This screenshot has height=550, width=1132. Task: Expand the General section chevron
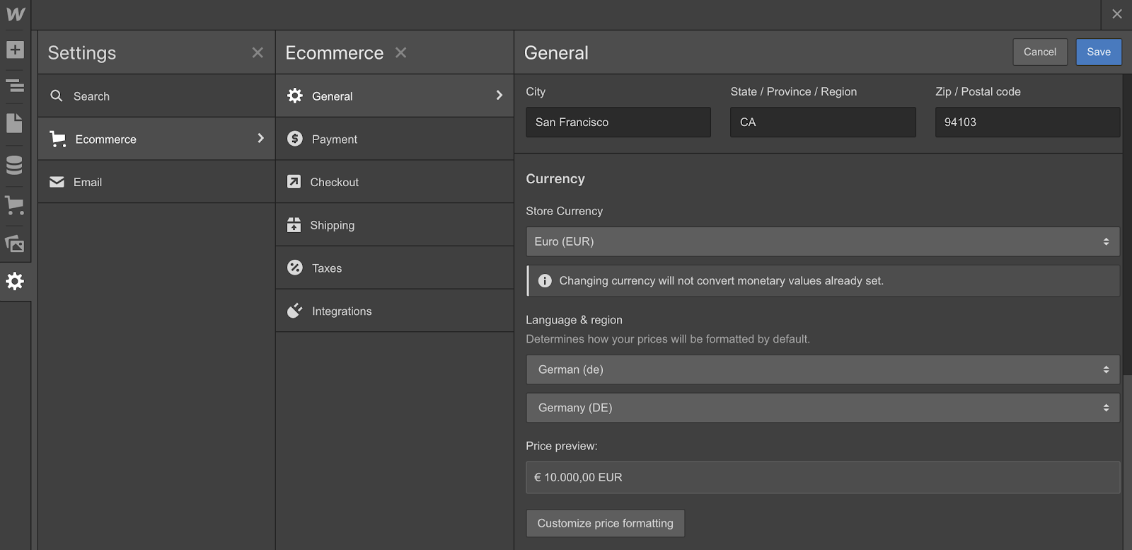click(x=499, y=95)
